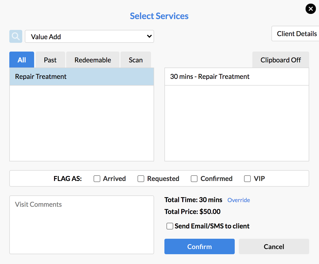Switch to the All tab

[22, 60]
